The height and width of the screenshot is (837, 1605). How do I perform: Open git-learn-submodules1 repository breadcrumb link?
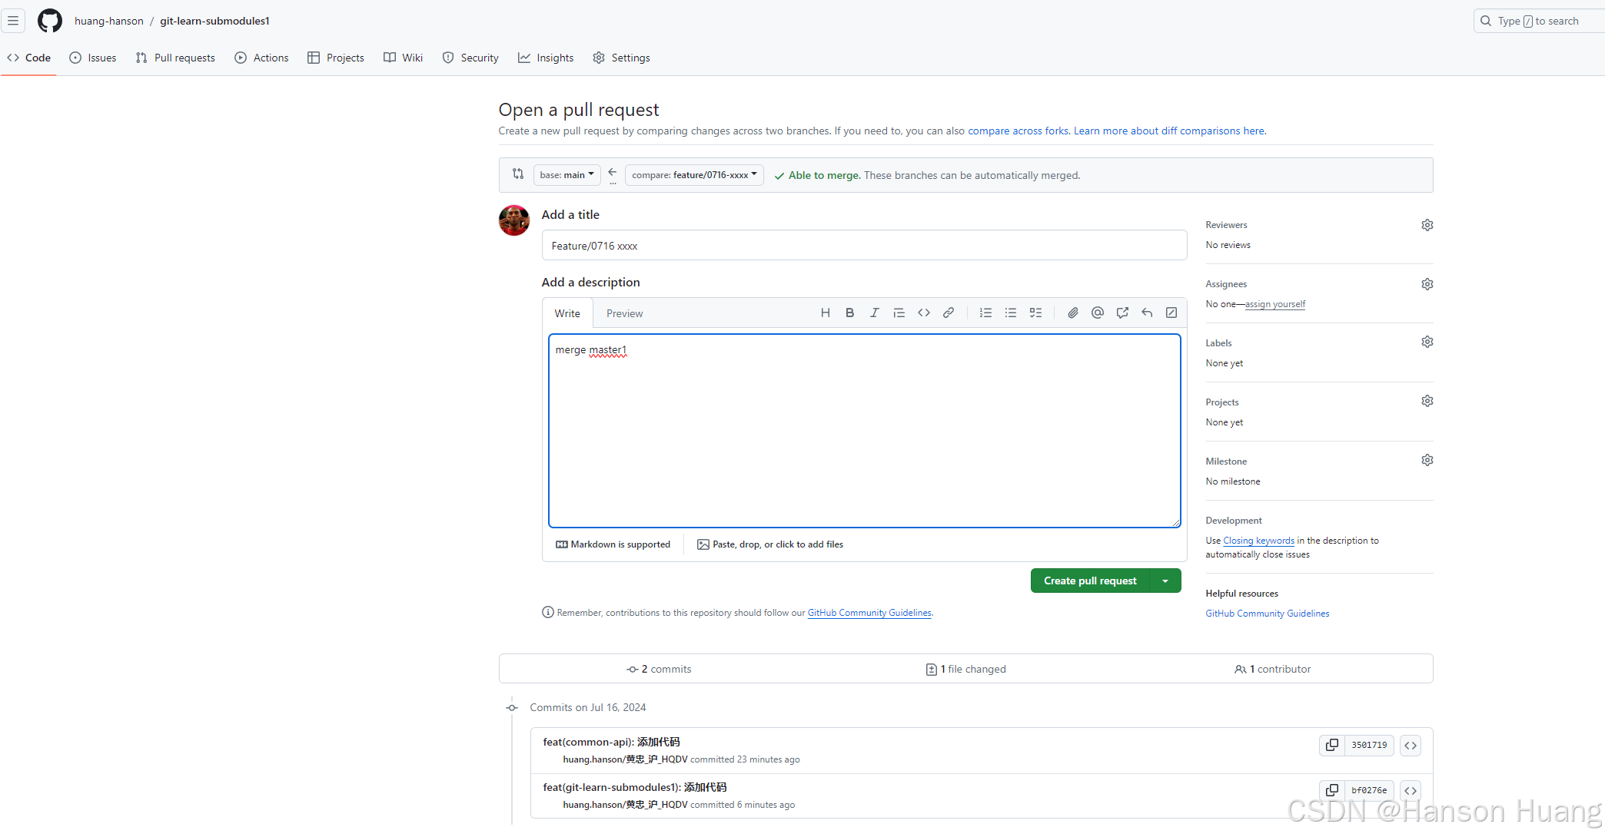(x=214, y=21)
